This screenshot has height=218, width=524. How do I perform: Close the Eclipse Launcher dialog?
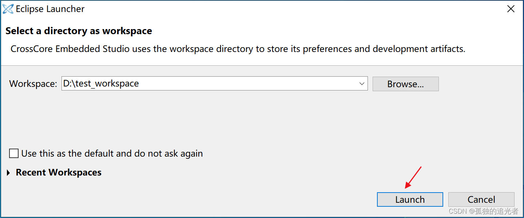pyautogui.click(x=511, y=9)
